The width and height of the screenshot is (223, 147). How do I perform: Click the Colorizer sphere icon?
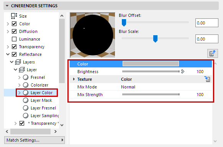26,85
